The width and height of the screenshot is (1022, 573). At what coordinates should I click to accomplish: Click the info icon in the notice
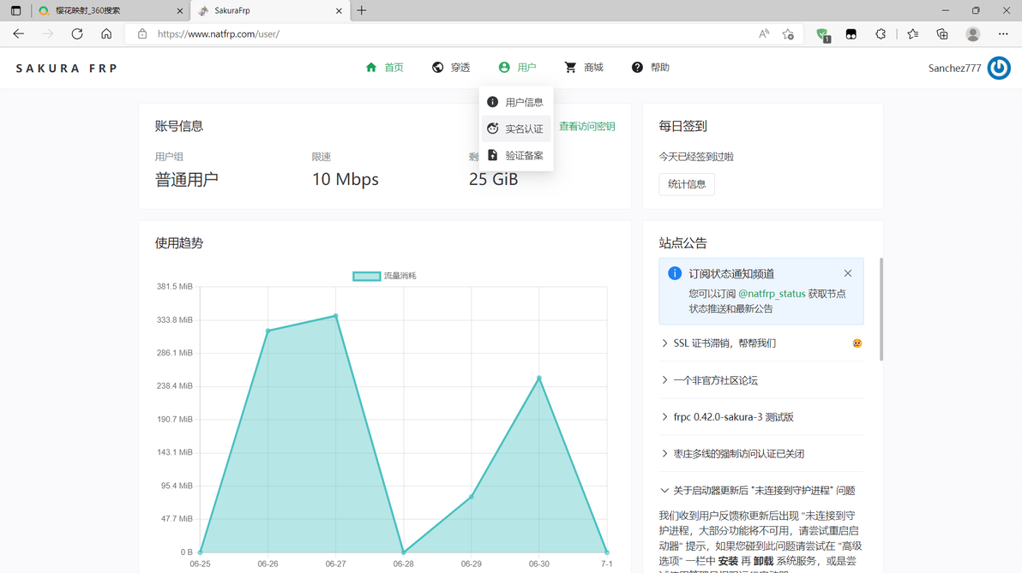(675, 273)
